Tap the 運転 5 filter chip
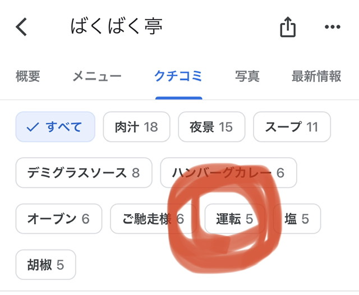 235,219
